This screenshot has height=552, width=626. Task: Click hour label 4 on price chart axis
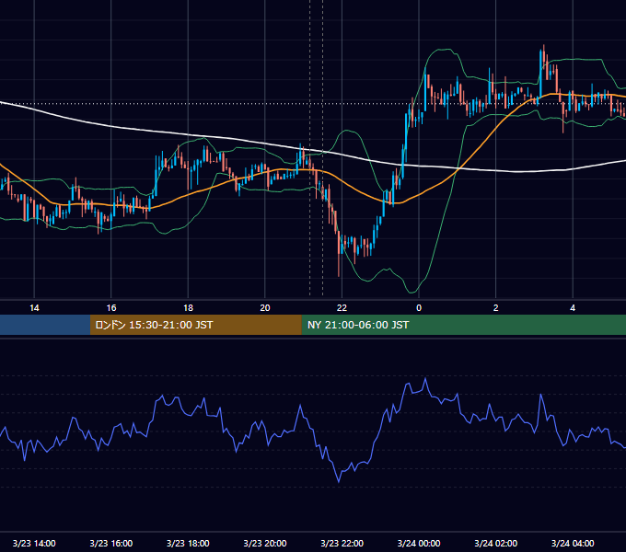coord(573,308)
